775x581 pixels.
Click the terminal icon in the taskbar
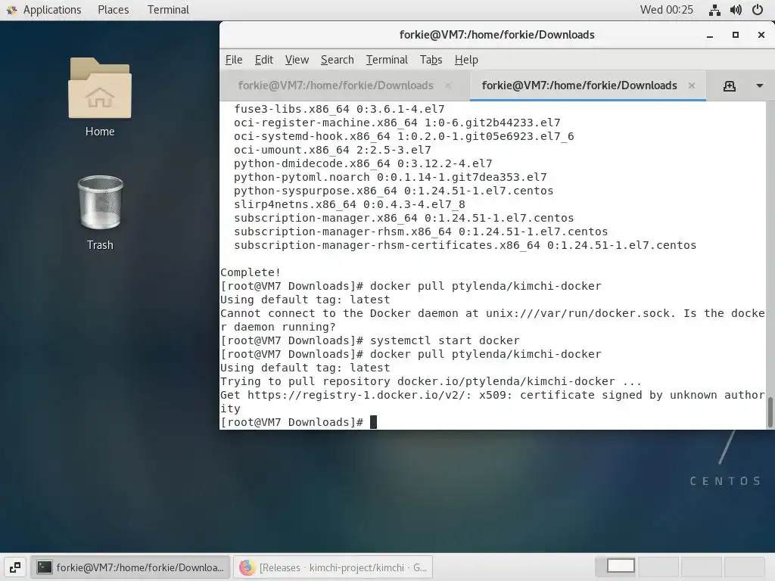click(45, 567)
